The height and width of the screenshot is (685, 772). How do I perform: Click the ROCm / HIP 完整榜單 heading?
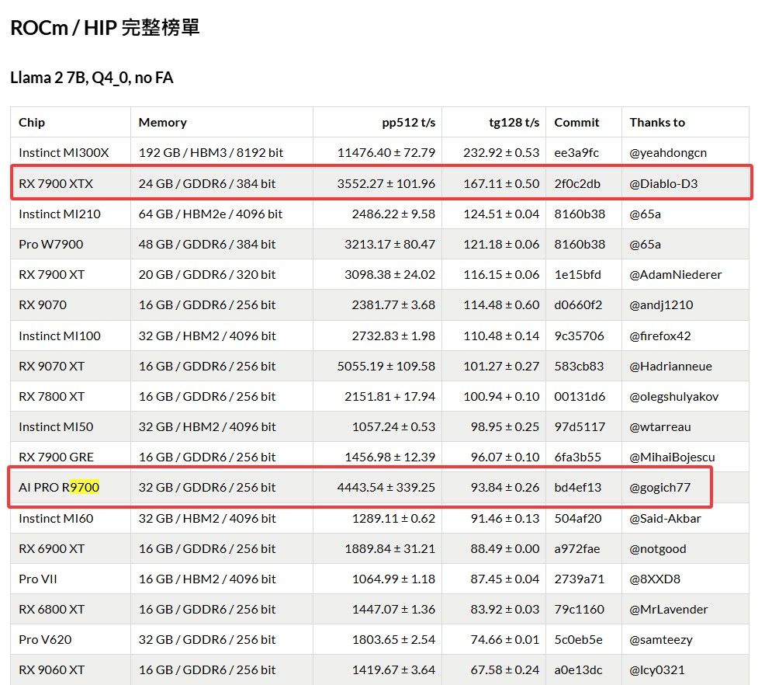tap(105, 28)
